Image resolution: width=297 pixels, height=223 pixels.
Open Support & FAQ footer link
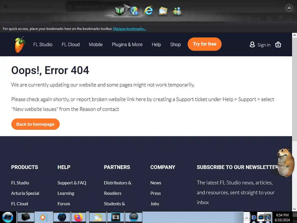pyautogui.click(x=72, y=183)
